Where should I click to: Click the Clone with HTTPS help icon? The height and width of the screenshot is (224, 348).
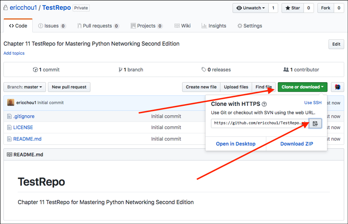click(264, 104)
